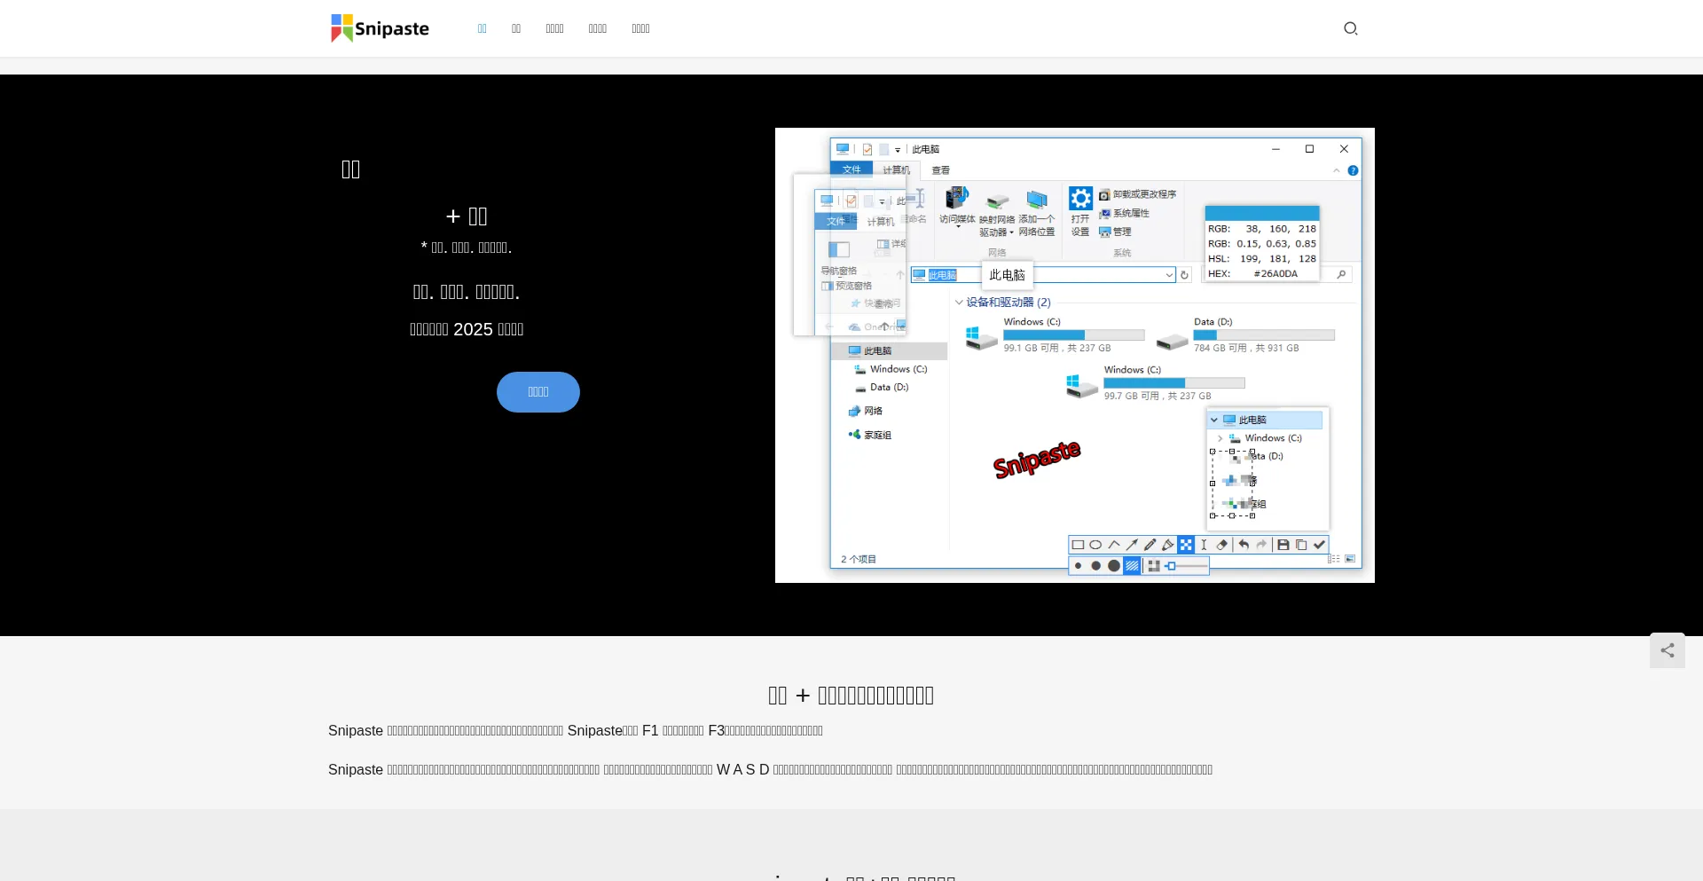Open the fifth navigation menu item
This screenshot has height=881, width=1703.
641,28
